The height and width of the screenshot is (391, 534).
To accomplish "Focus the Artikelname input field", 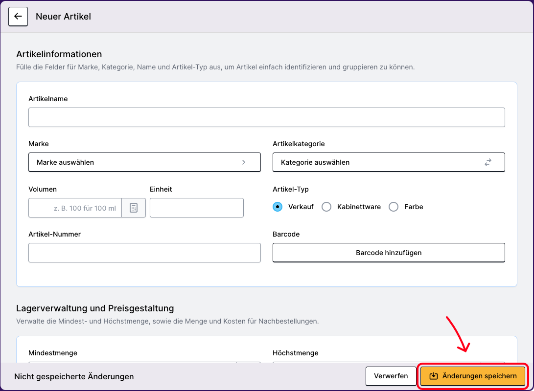I will pos(267,117).
